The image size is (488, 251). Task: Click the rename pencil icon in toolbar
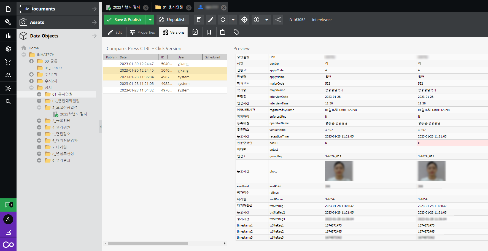(211, 20)
